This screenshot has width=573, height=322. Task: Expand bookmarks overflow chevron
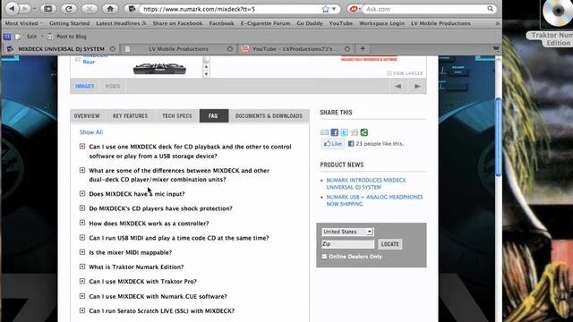pos(497,23)
